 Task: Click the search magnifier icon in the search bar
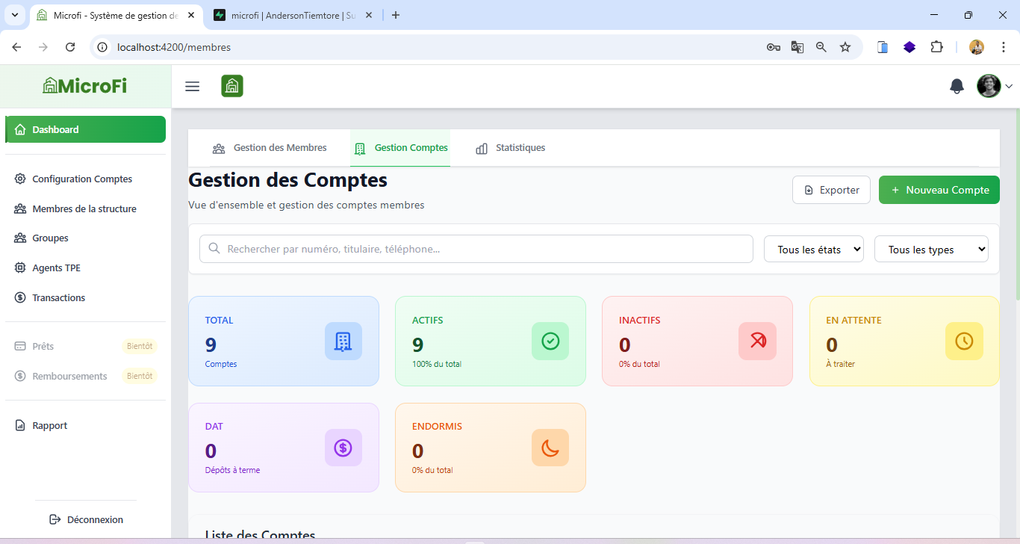215,248
